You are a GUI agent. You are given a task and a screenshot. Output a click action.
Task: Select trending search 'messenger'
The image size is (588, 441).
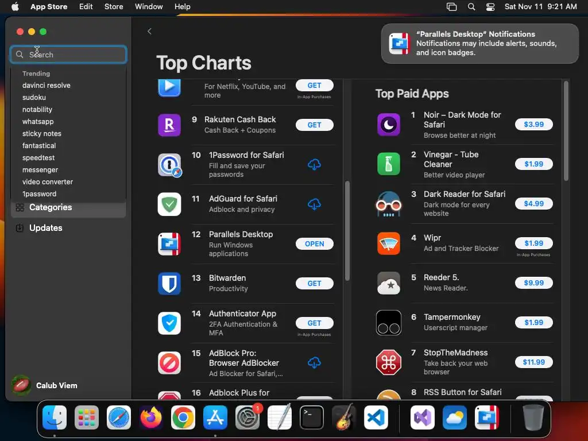click(x=40, y=170)
